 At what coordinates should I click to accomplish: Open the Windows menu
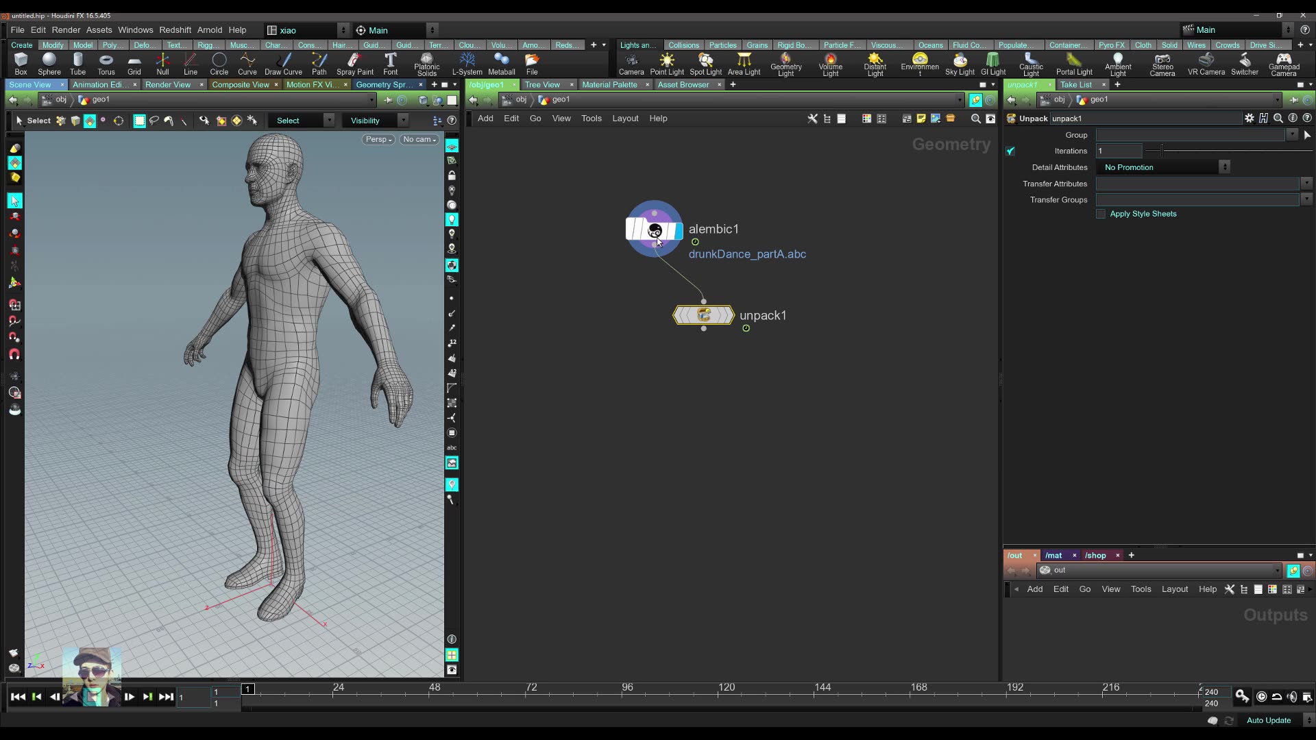click(135, 30)
